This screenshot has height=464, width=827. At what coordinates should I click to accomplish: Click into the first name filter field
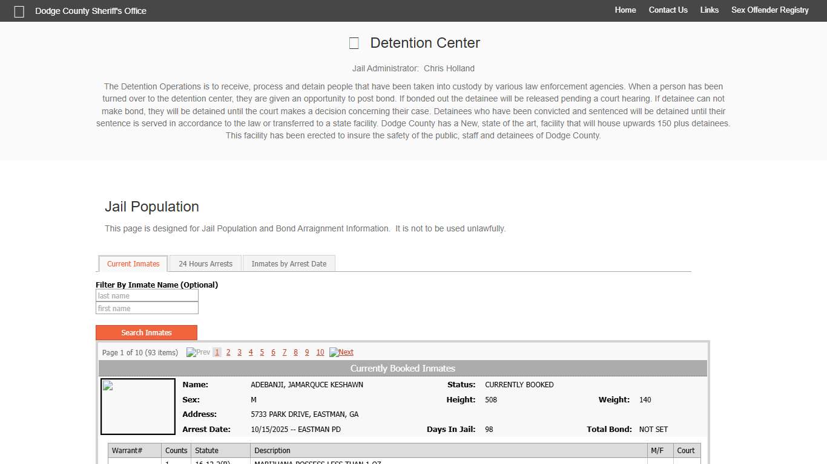click(x=147, y=308)
